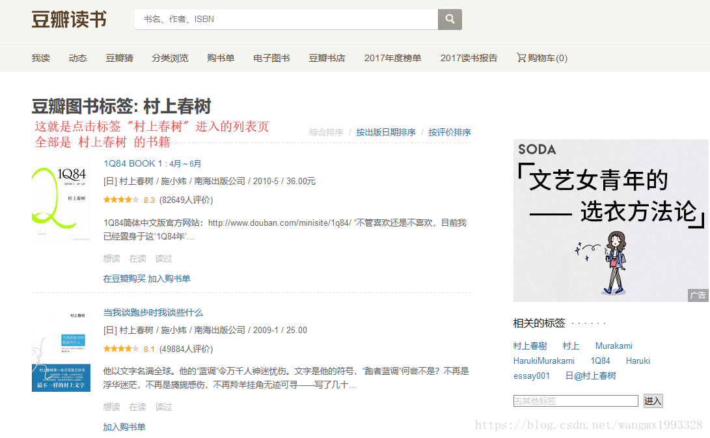Mark 当我谈跑步时我谈些什么 as 读过

[x=163, y=407]
